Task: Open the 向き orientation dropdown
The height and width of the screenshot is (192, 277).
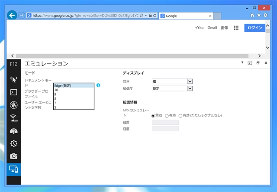Action: click(x=172, y=81)
